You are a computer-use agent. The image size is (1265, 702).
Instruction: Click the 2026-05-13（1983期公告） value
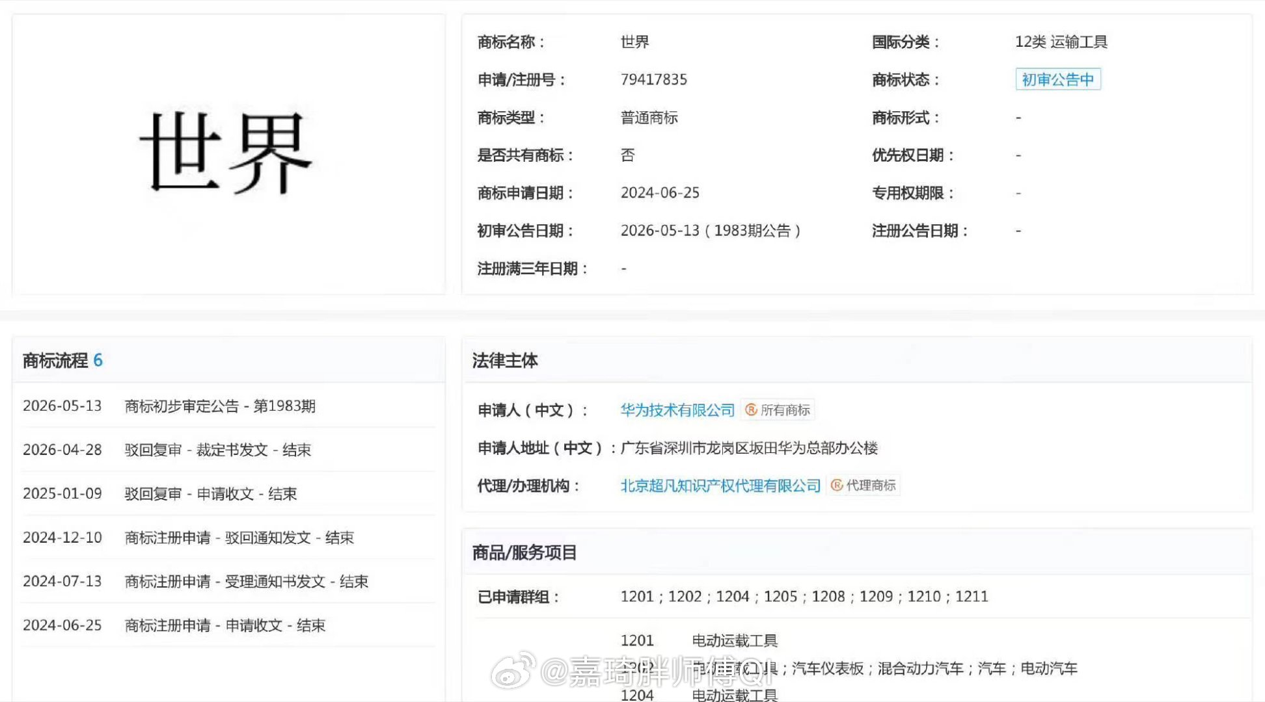tap(711, 231)
